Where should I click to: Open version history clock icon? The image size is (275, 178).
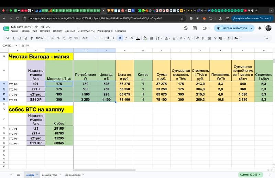pos(186,28)
